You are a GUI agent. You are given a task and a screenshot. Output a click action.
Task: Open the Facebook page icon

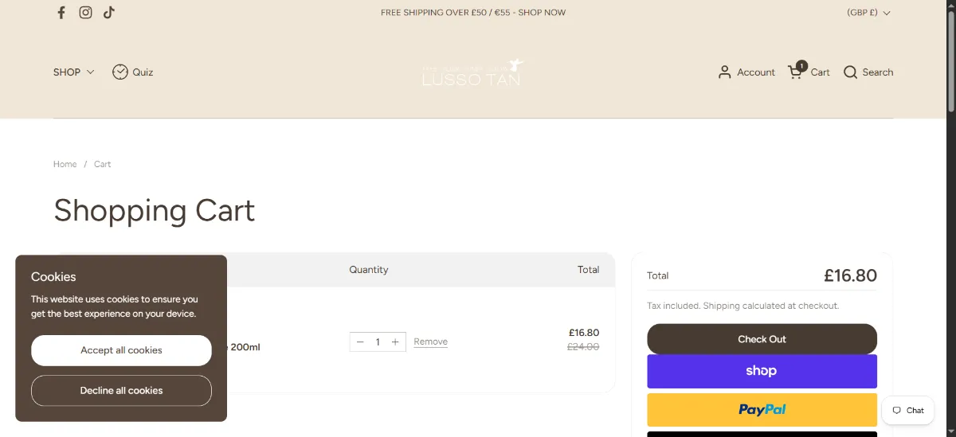click(x=61, y=13)
